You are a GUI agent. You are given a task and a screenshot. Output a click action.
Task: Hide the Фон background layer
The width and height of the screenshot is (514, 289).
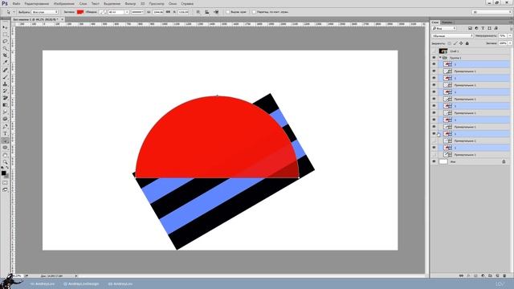[434, 161]
